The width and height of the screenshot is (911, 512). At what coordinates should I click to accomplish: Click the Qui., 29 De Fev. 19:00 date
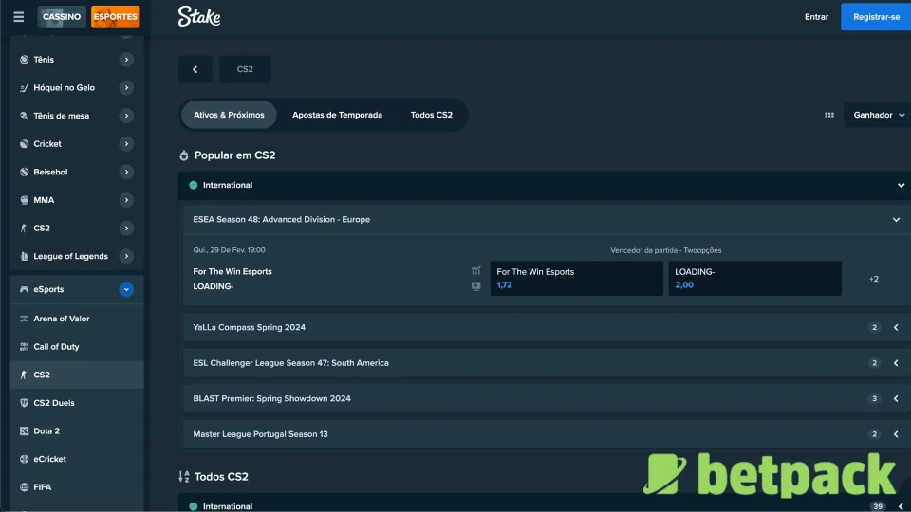[229, 250]
